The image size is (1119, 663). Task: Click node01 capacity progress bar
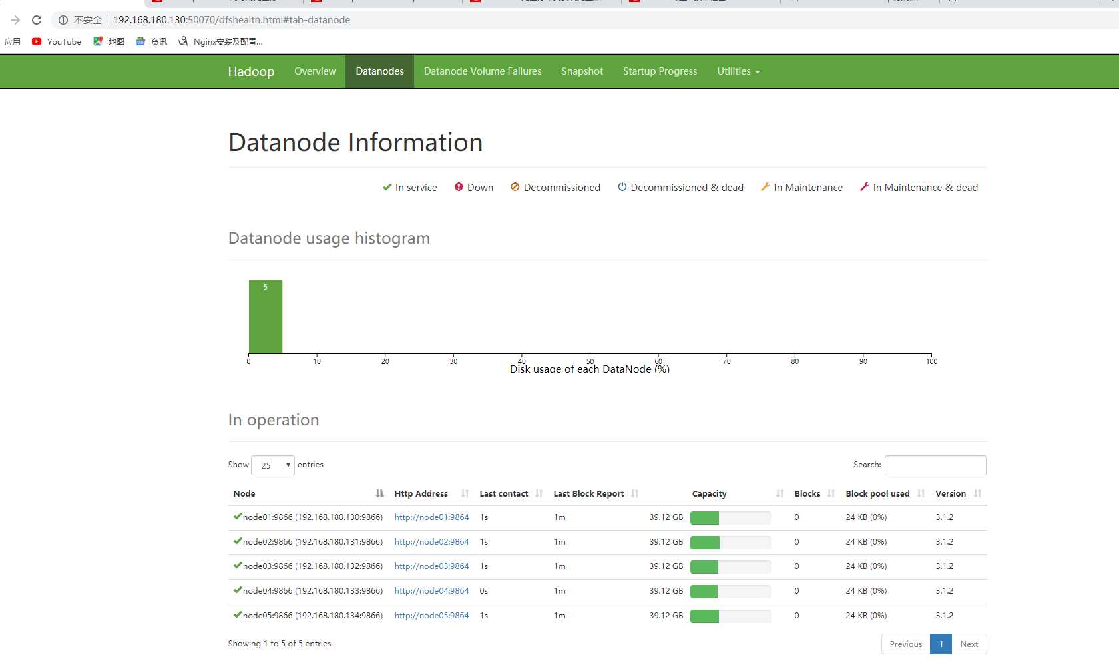pyautogui.click(x=730, y=518)
